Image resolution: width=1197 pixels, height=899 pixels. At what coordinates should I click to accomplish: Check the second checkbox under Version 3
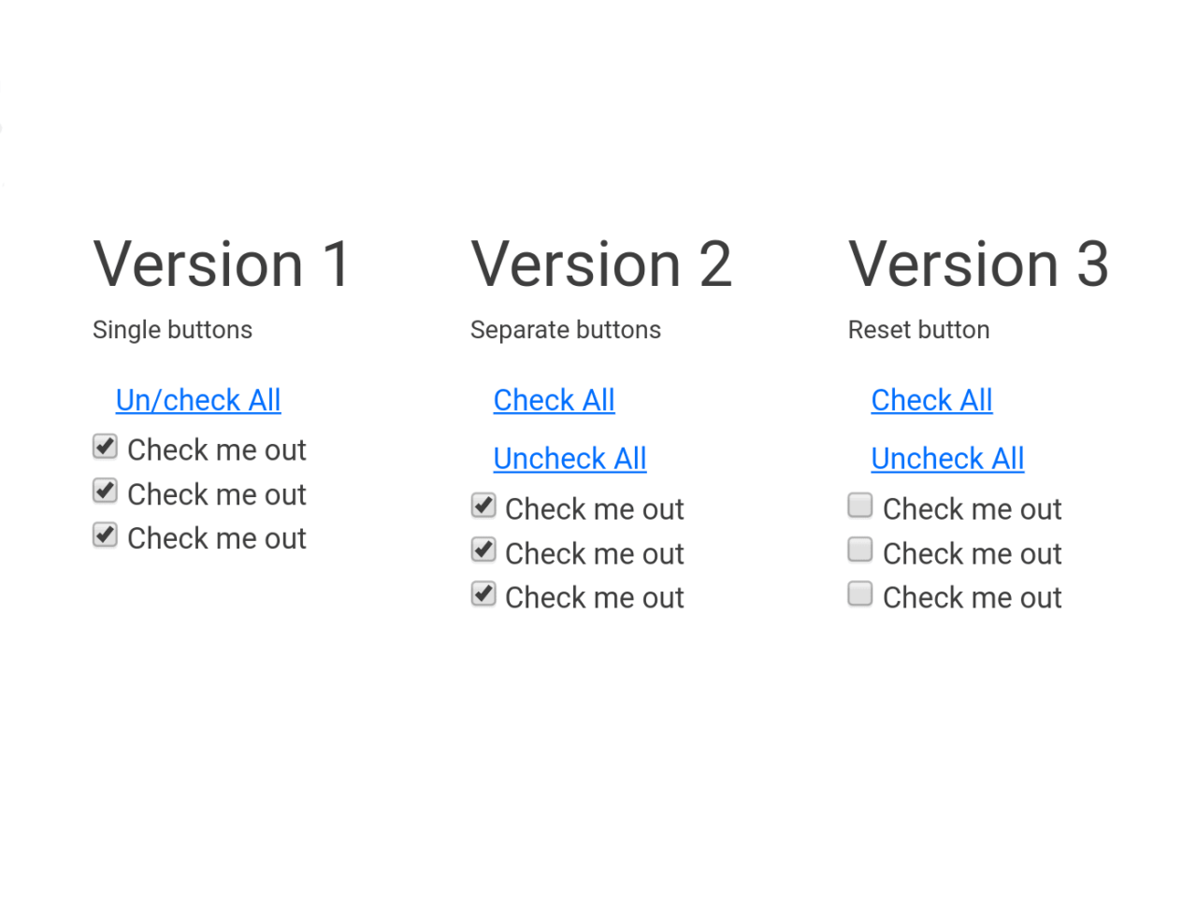pos(859,549)
